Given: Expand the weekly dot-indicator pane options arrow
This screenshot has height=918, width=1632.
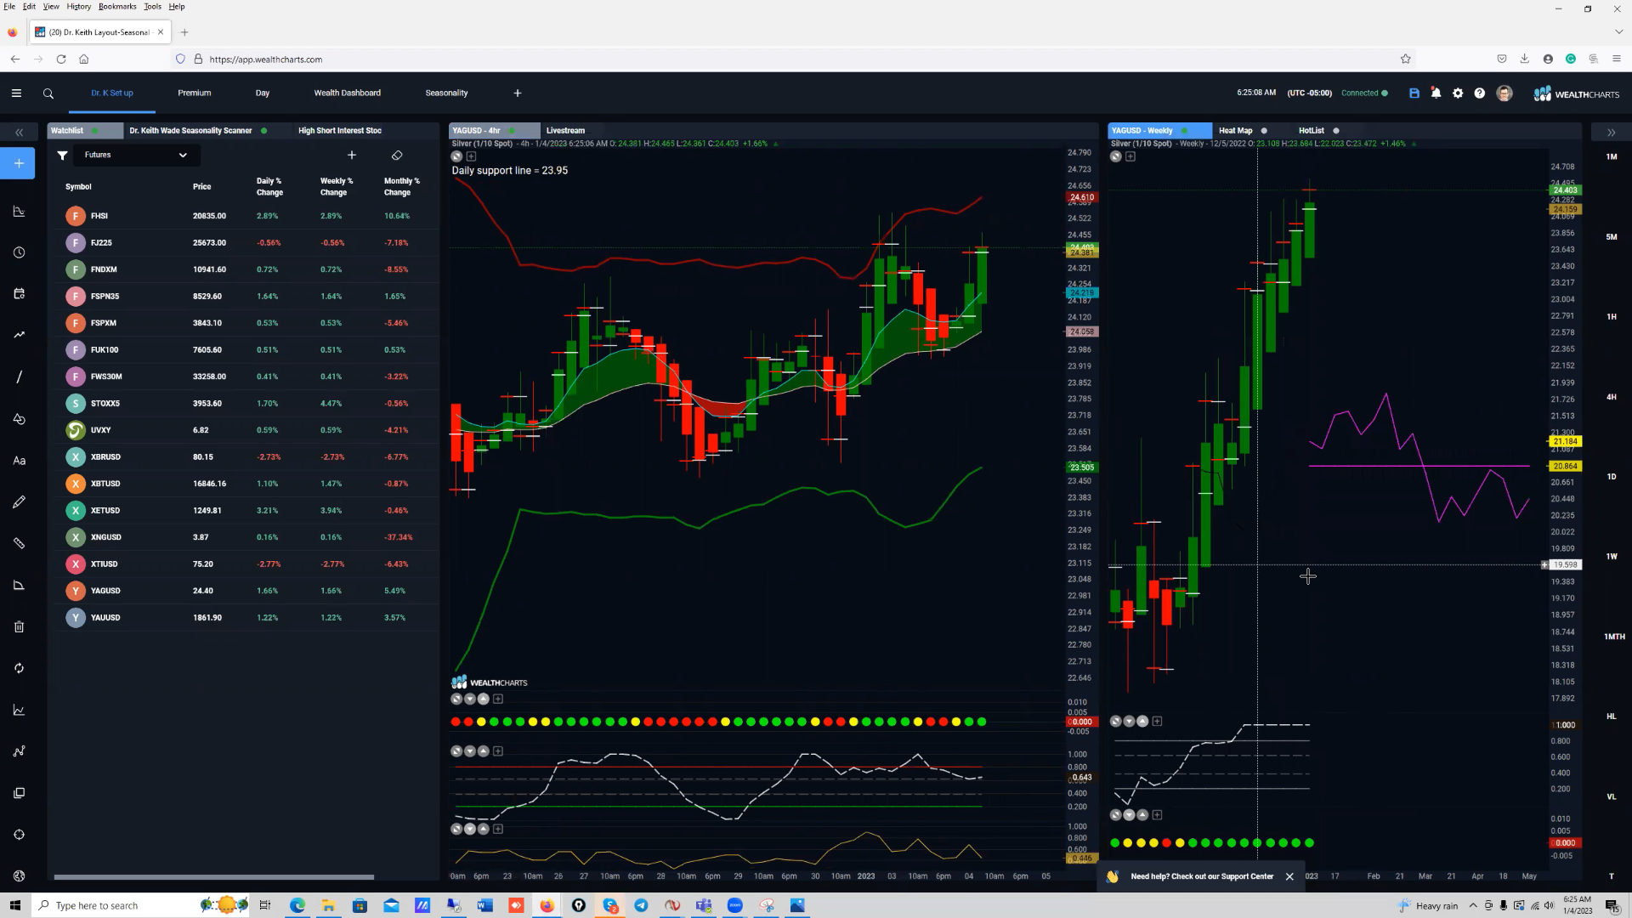Looking at the screenshot, I should [x=1129, y=815].
